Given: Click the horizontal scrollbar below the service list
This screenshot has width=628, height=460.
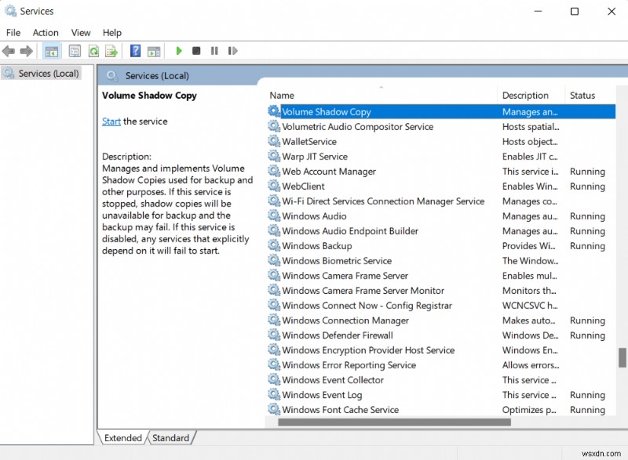Looking at the screenshot, I should point(392,423).
